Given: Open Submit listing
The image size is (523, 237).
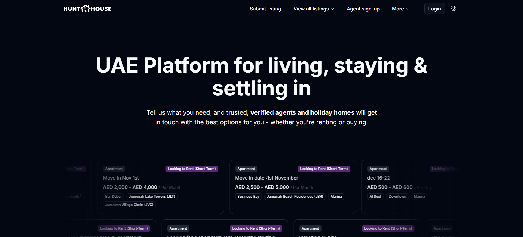Looking at the screenshot, I should point(265,9).
